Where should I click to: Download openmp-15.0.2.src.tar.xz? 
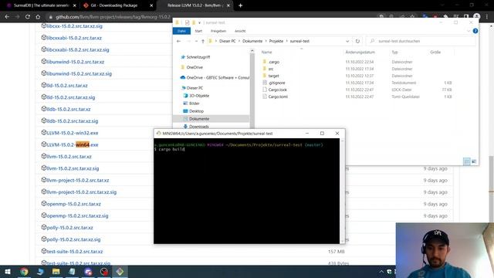(x=74, y=204)
